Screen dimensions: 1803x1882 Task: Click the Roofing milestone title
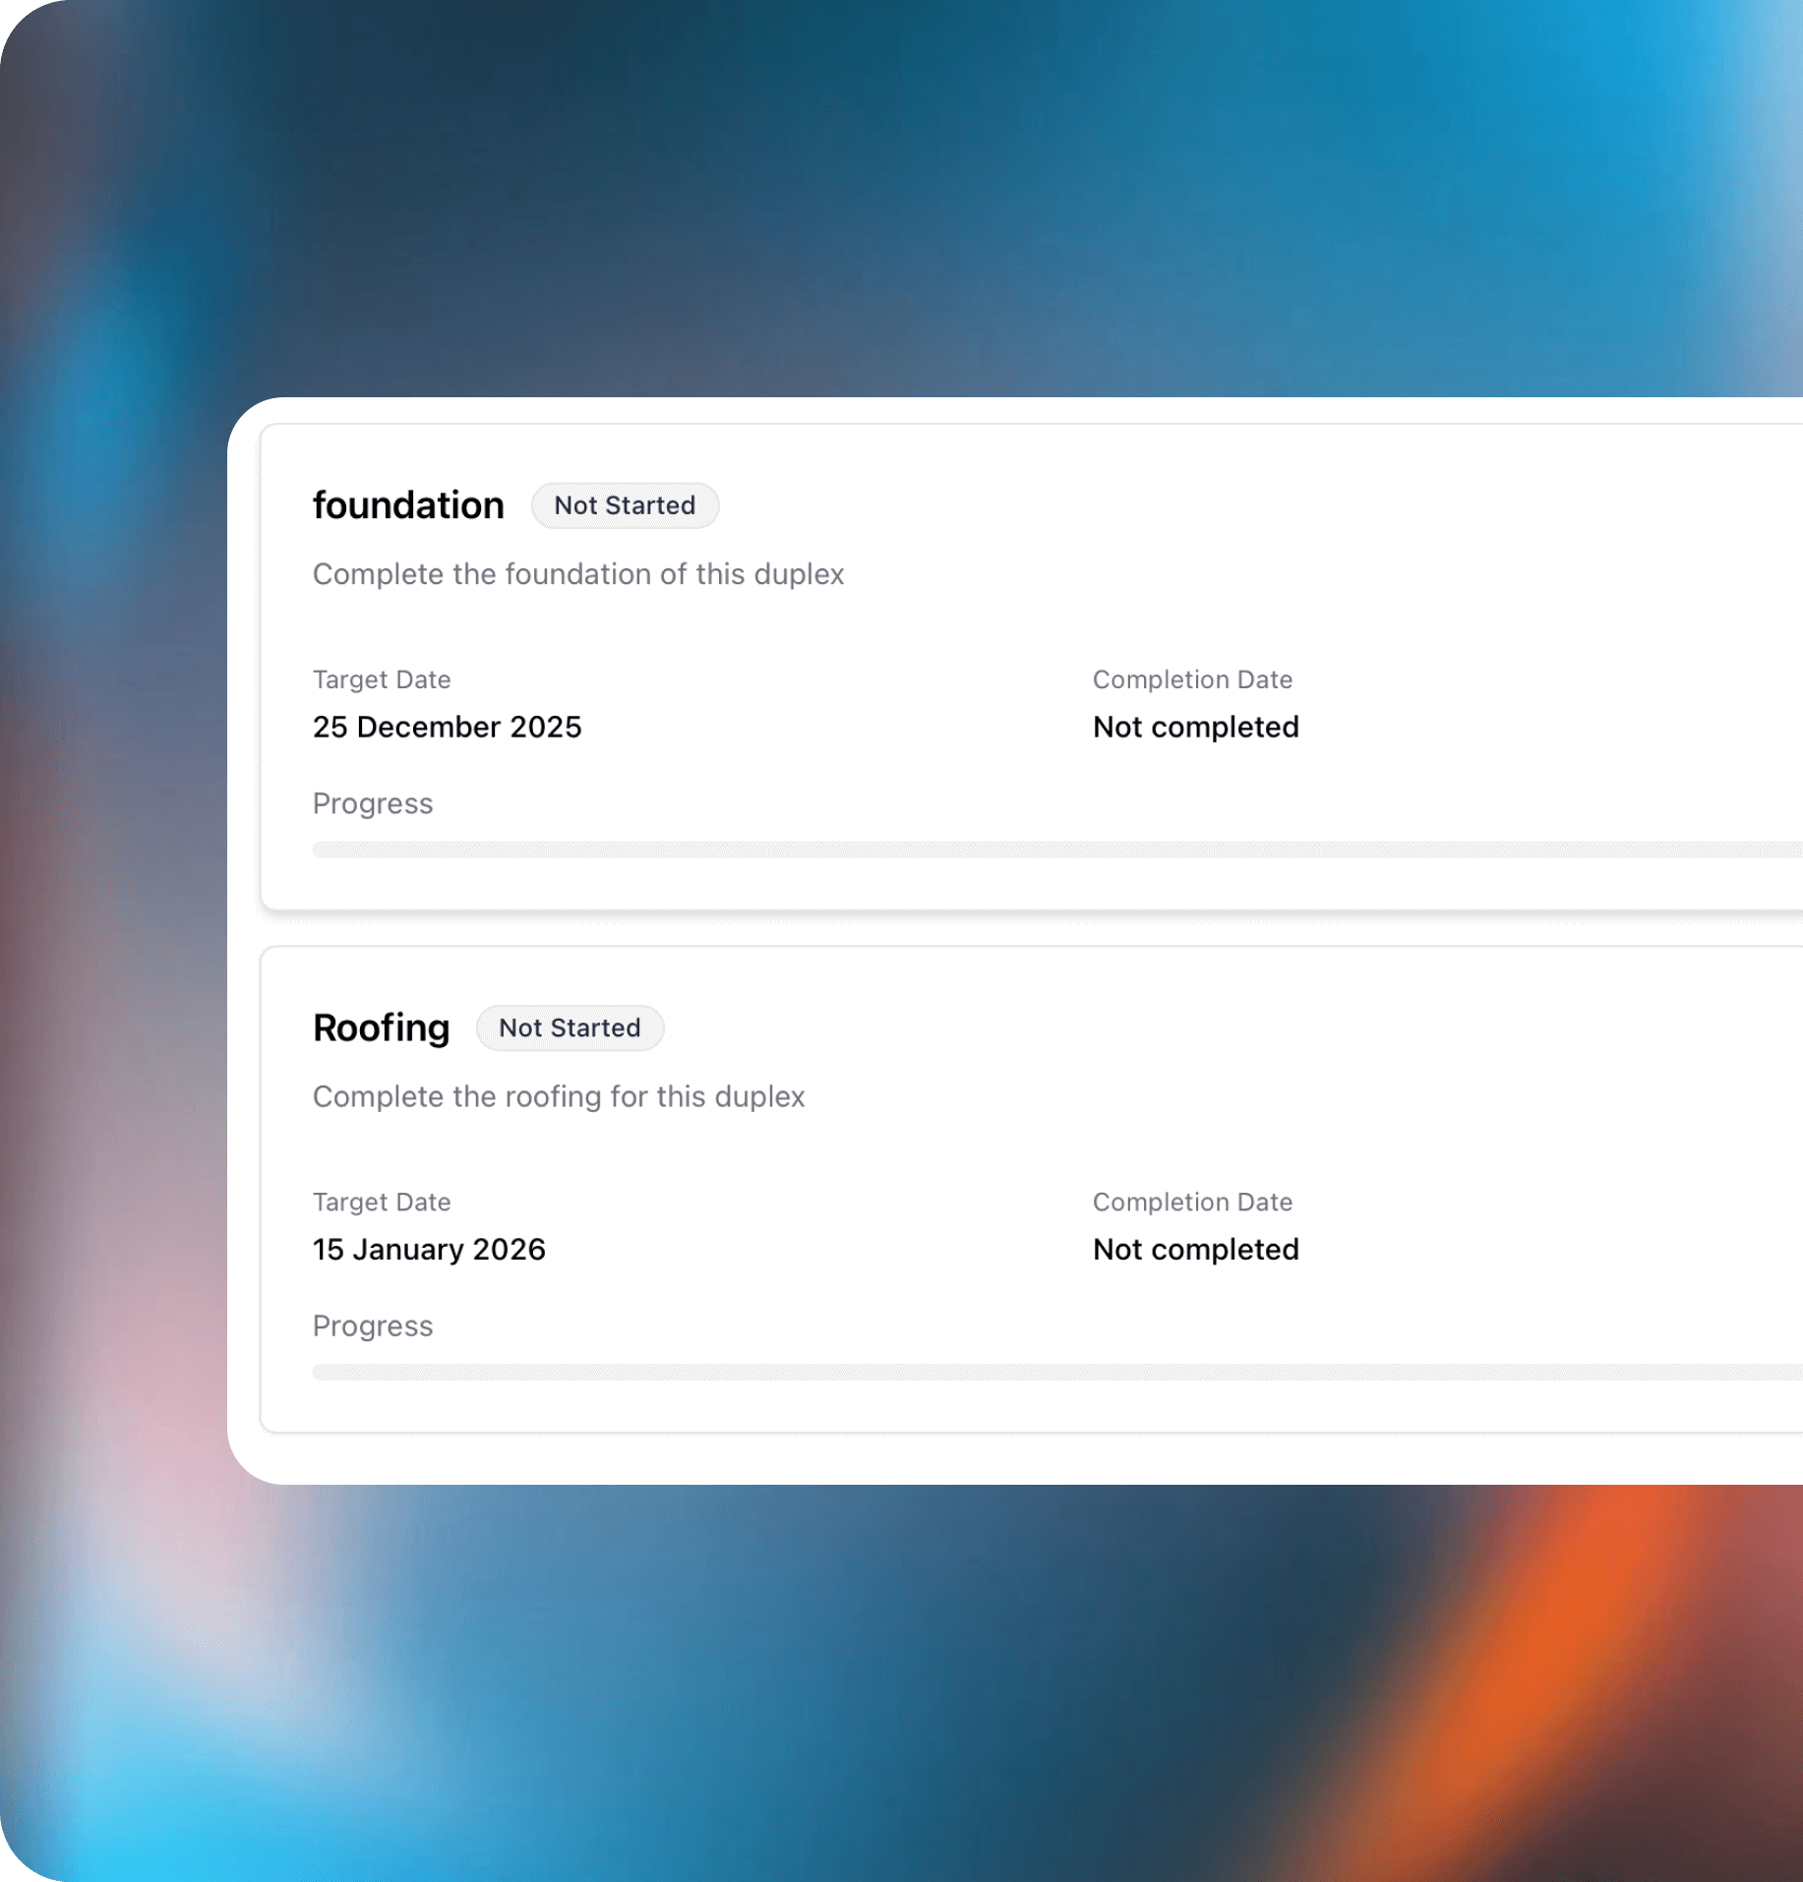pos(382,1027)
